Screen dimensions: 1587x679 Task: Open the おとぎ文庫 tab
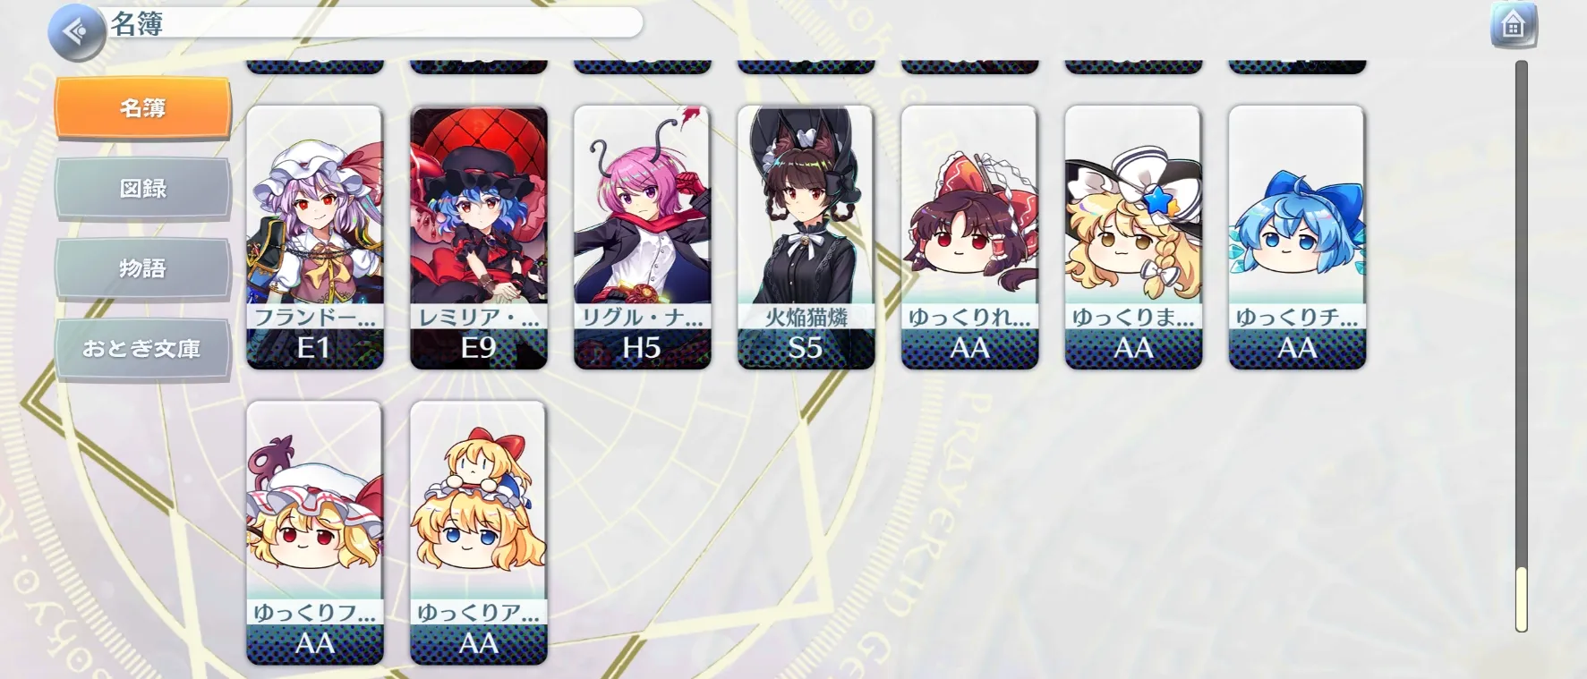click(x=143, y=349)
